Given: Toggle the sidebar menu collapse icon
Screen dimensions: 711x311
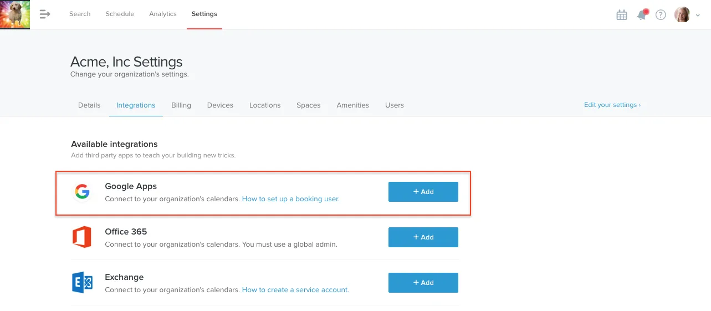Looking at the screenshot, I should 45,14.
